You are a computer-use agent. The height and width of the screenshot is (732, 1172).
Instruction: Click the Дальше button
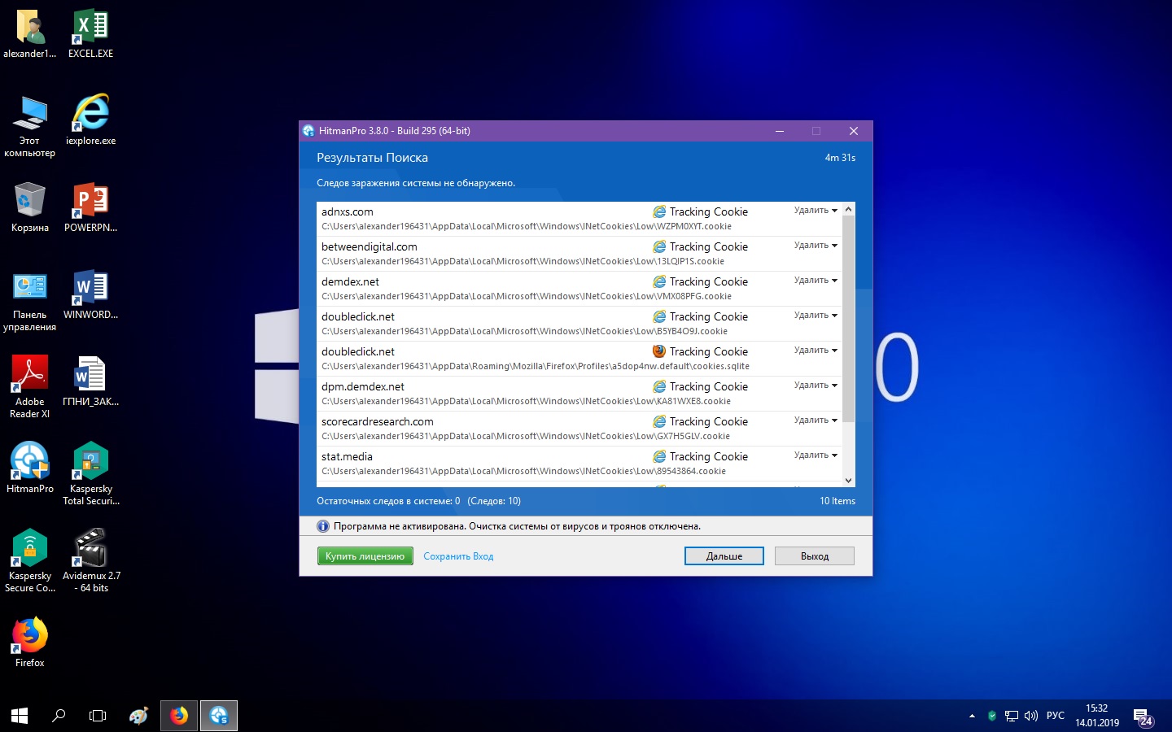click(x=724, y=556)
